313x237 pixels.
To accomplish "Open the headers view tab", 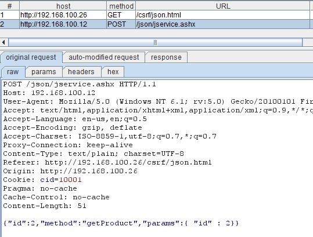I will [81, 72].
